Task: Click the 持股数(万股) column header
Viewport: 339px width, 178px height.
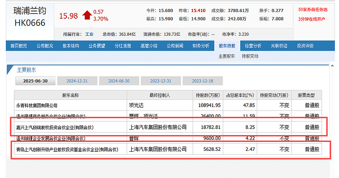Action: click(208, 95)
